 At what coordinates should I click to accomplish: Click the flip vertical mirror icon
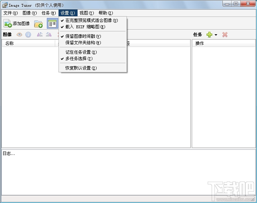click(49, 35)
